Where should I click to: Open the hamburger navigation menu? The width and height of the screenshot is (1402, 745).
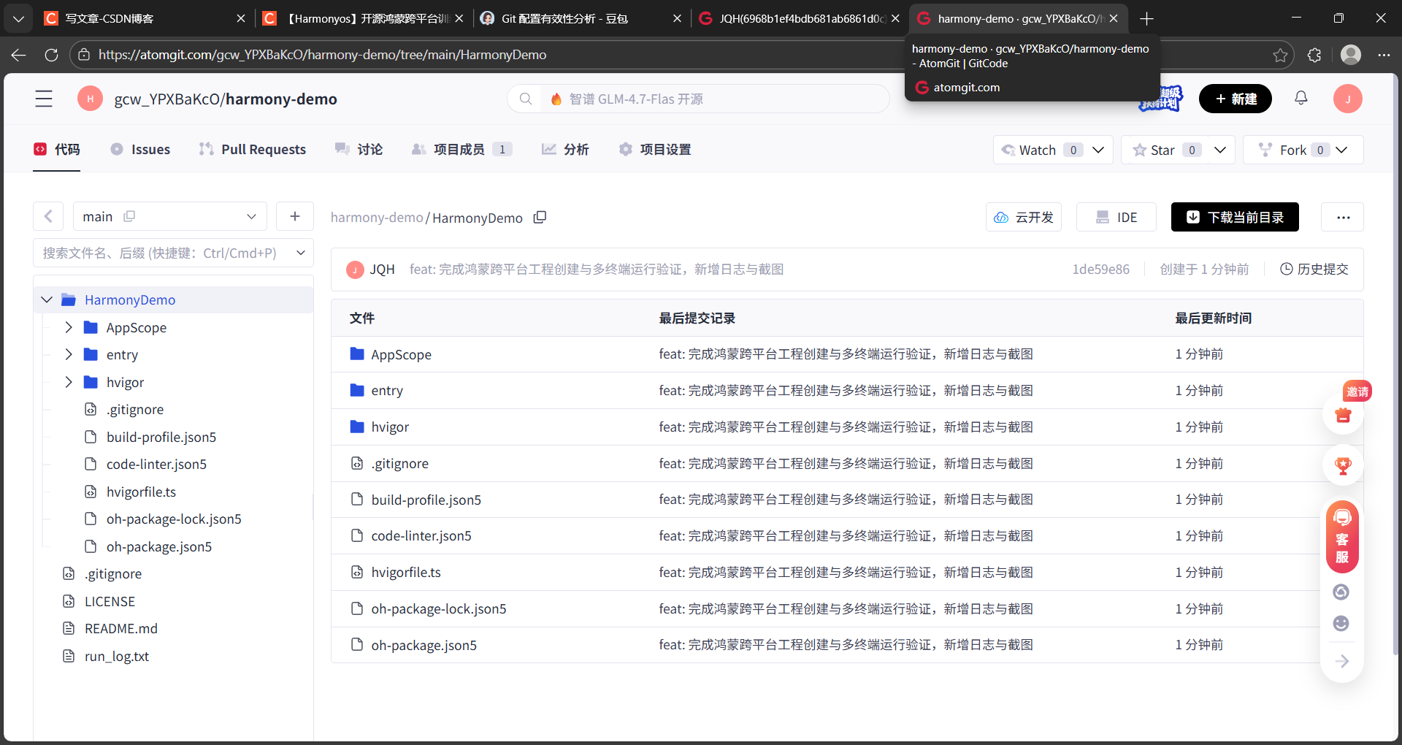pyautogui.click(x=44, y=99)
